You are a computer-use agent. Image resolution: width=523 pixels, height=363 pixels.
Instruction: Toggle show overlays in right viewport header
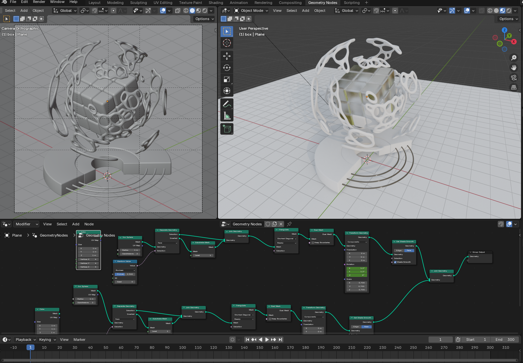pyautogui.click(x=467, y=11)
